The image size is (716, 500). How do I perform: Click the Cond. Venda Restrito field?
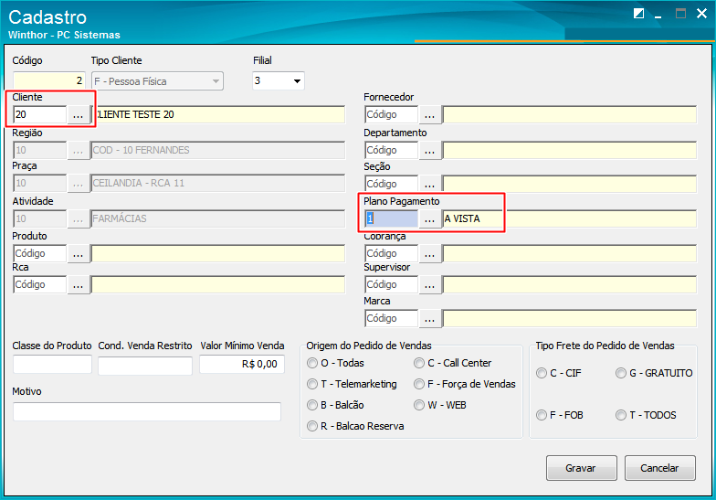click(x=145, y=366)
